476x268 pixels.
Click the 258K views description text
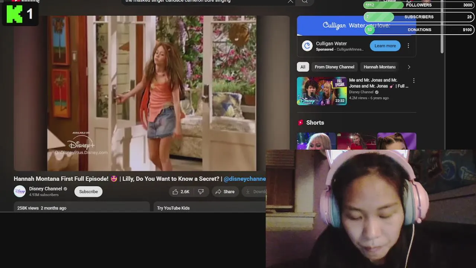[x=42, y=208]
